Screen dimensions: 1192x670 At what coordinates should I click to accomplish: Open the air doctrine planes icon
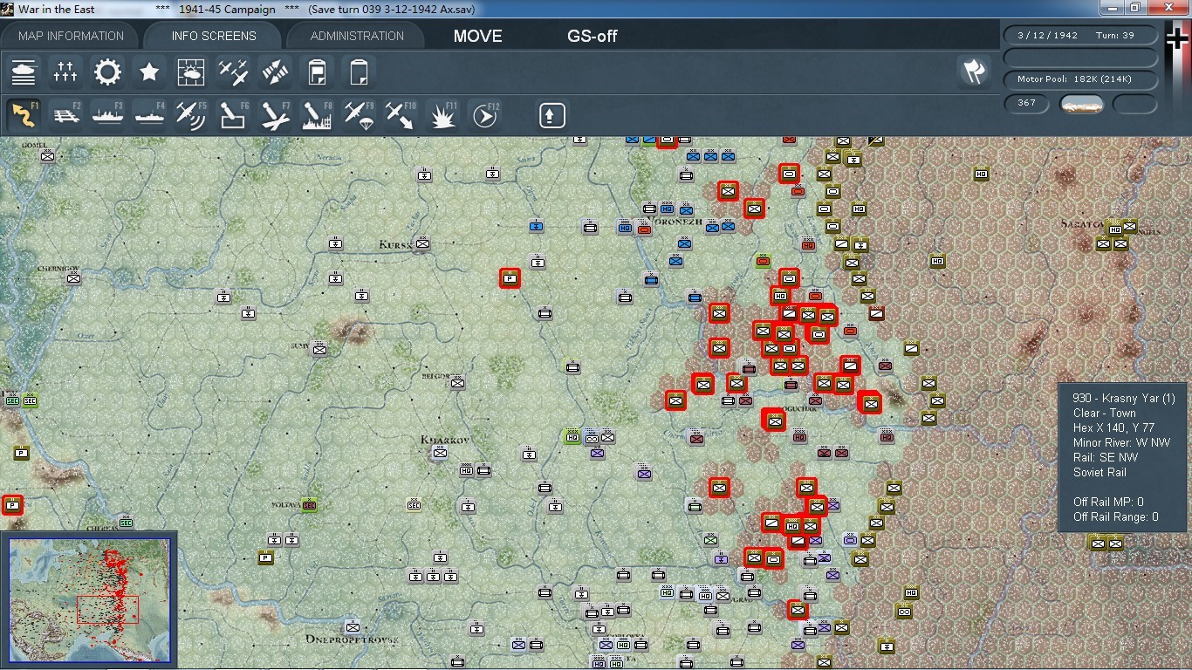pyautogui.click(x=233, y=72)
